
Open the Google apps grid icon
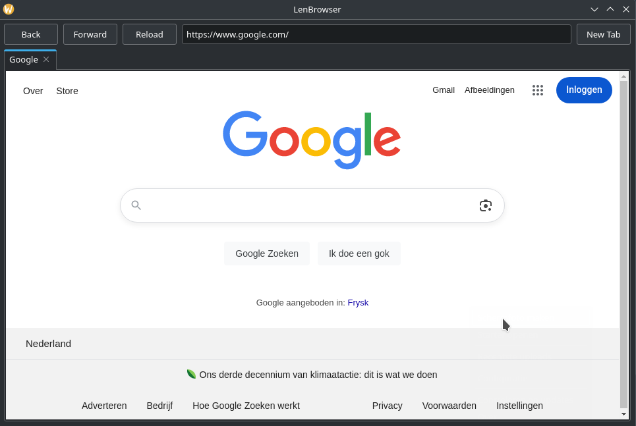537,90
